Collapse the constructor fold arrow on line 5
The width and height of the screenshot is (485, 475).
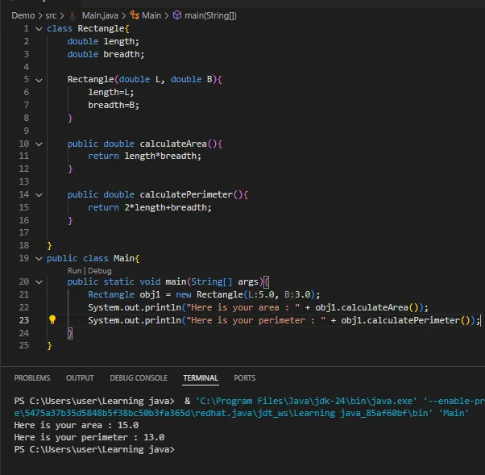tap(39, 80)
